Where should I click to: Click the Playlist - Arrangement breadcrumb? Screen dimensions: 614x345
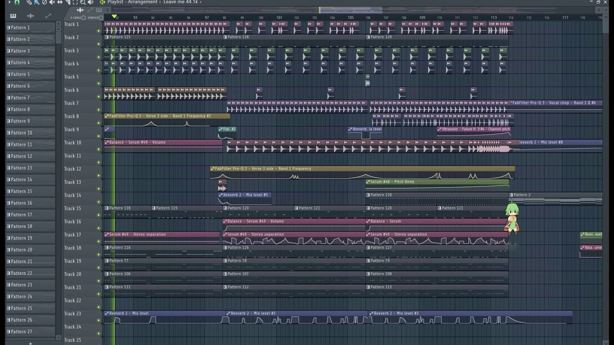point(132,2)
